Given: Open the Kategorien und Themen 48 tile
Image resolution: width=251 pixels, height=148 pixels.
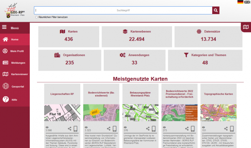Looking at the screenshot, I should [205, 60].
